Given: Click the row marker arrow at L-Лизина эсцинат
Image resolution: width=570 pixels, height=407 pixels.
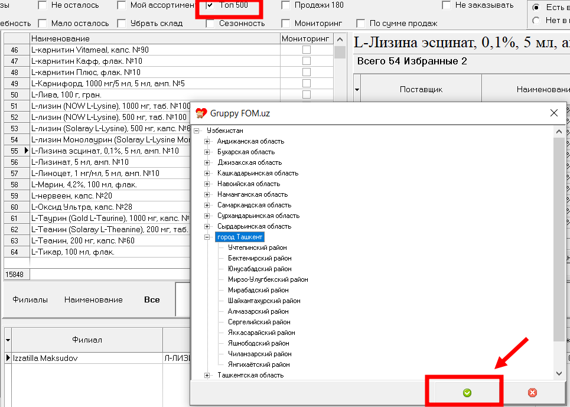Looking at the screenshot, I should [25, 151].
